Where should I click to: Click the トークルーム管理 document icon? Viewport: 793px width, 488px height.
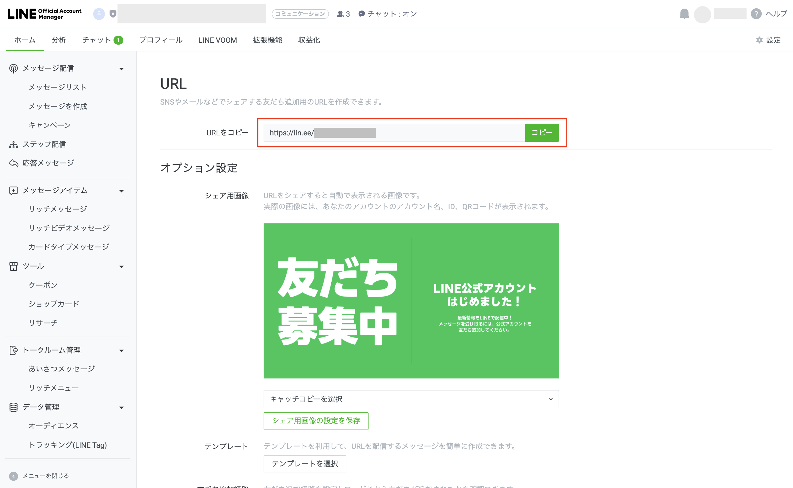tap(13, 350)
